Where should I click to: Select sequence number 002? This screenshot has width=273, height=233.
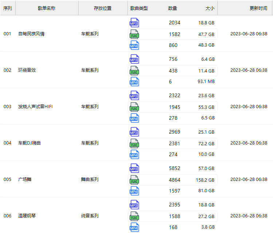pos(7,70)
